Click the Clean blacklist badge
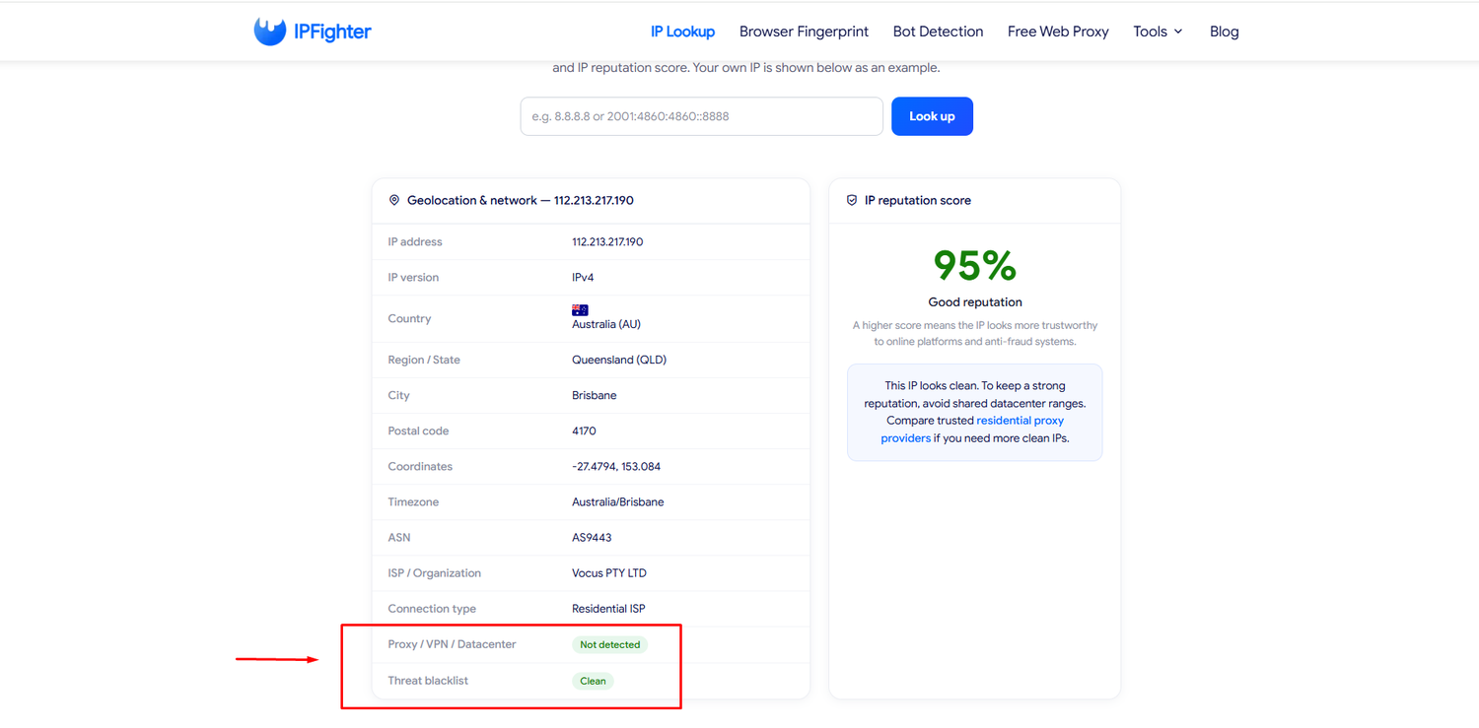Screen dimensions: 1479x728 tap(593, 681)
